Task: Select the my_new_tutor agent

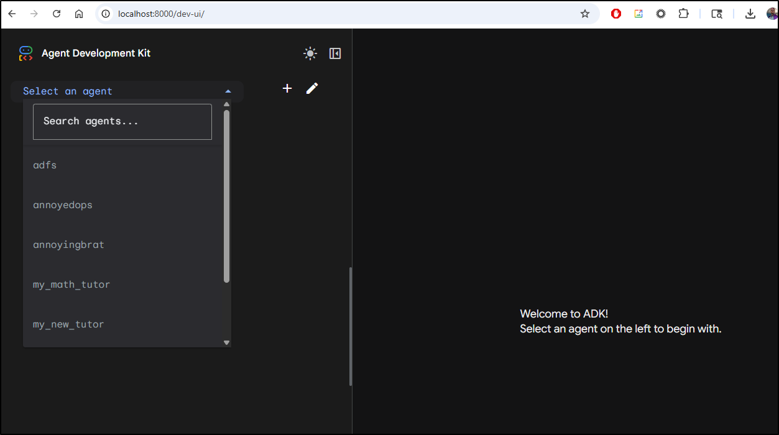Action: 68,324
